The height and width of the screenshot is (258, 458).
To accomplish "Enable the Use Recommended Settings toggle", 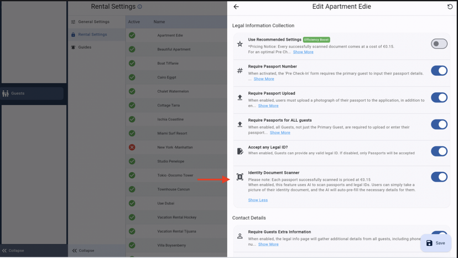I will click(x=439, y=44).
